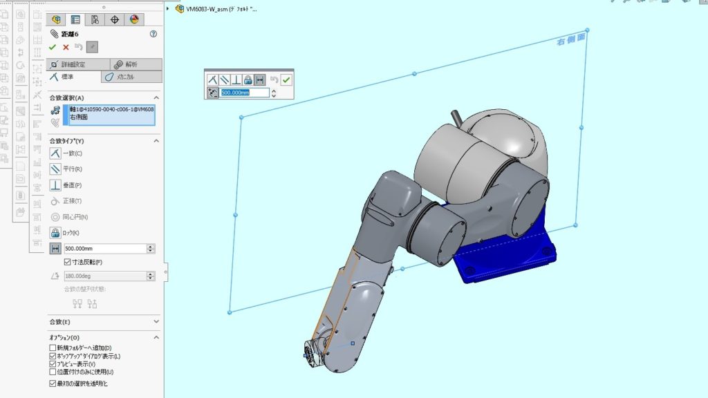Click the flip dimension icon in the popup toolbar

point(214,93)
